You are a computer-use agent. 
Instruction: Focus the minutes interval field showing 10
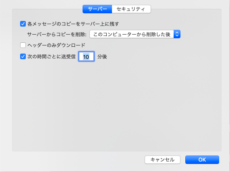tap(86, 57)
